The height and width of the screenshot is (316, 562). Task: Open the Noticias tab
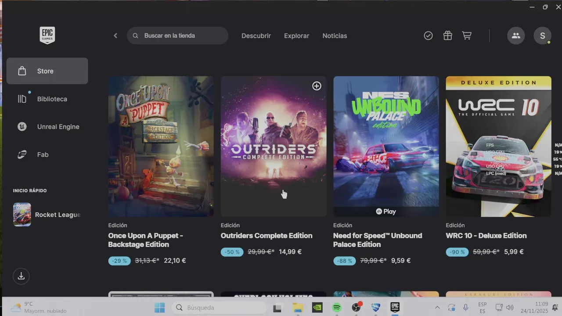(335, 36)
